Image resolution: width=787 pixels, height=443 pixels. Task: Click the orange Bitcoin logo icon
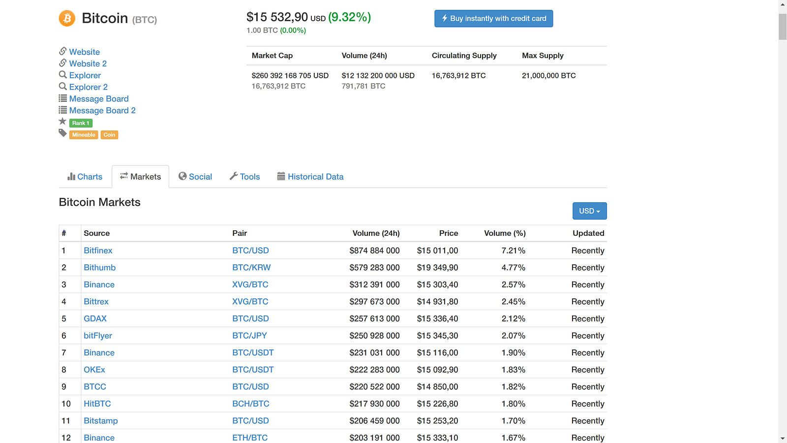coord(67,18)
